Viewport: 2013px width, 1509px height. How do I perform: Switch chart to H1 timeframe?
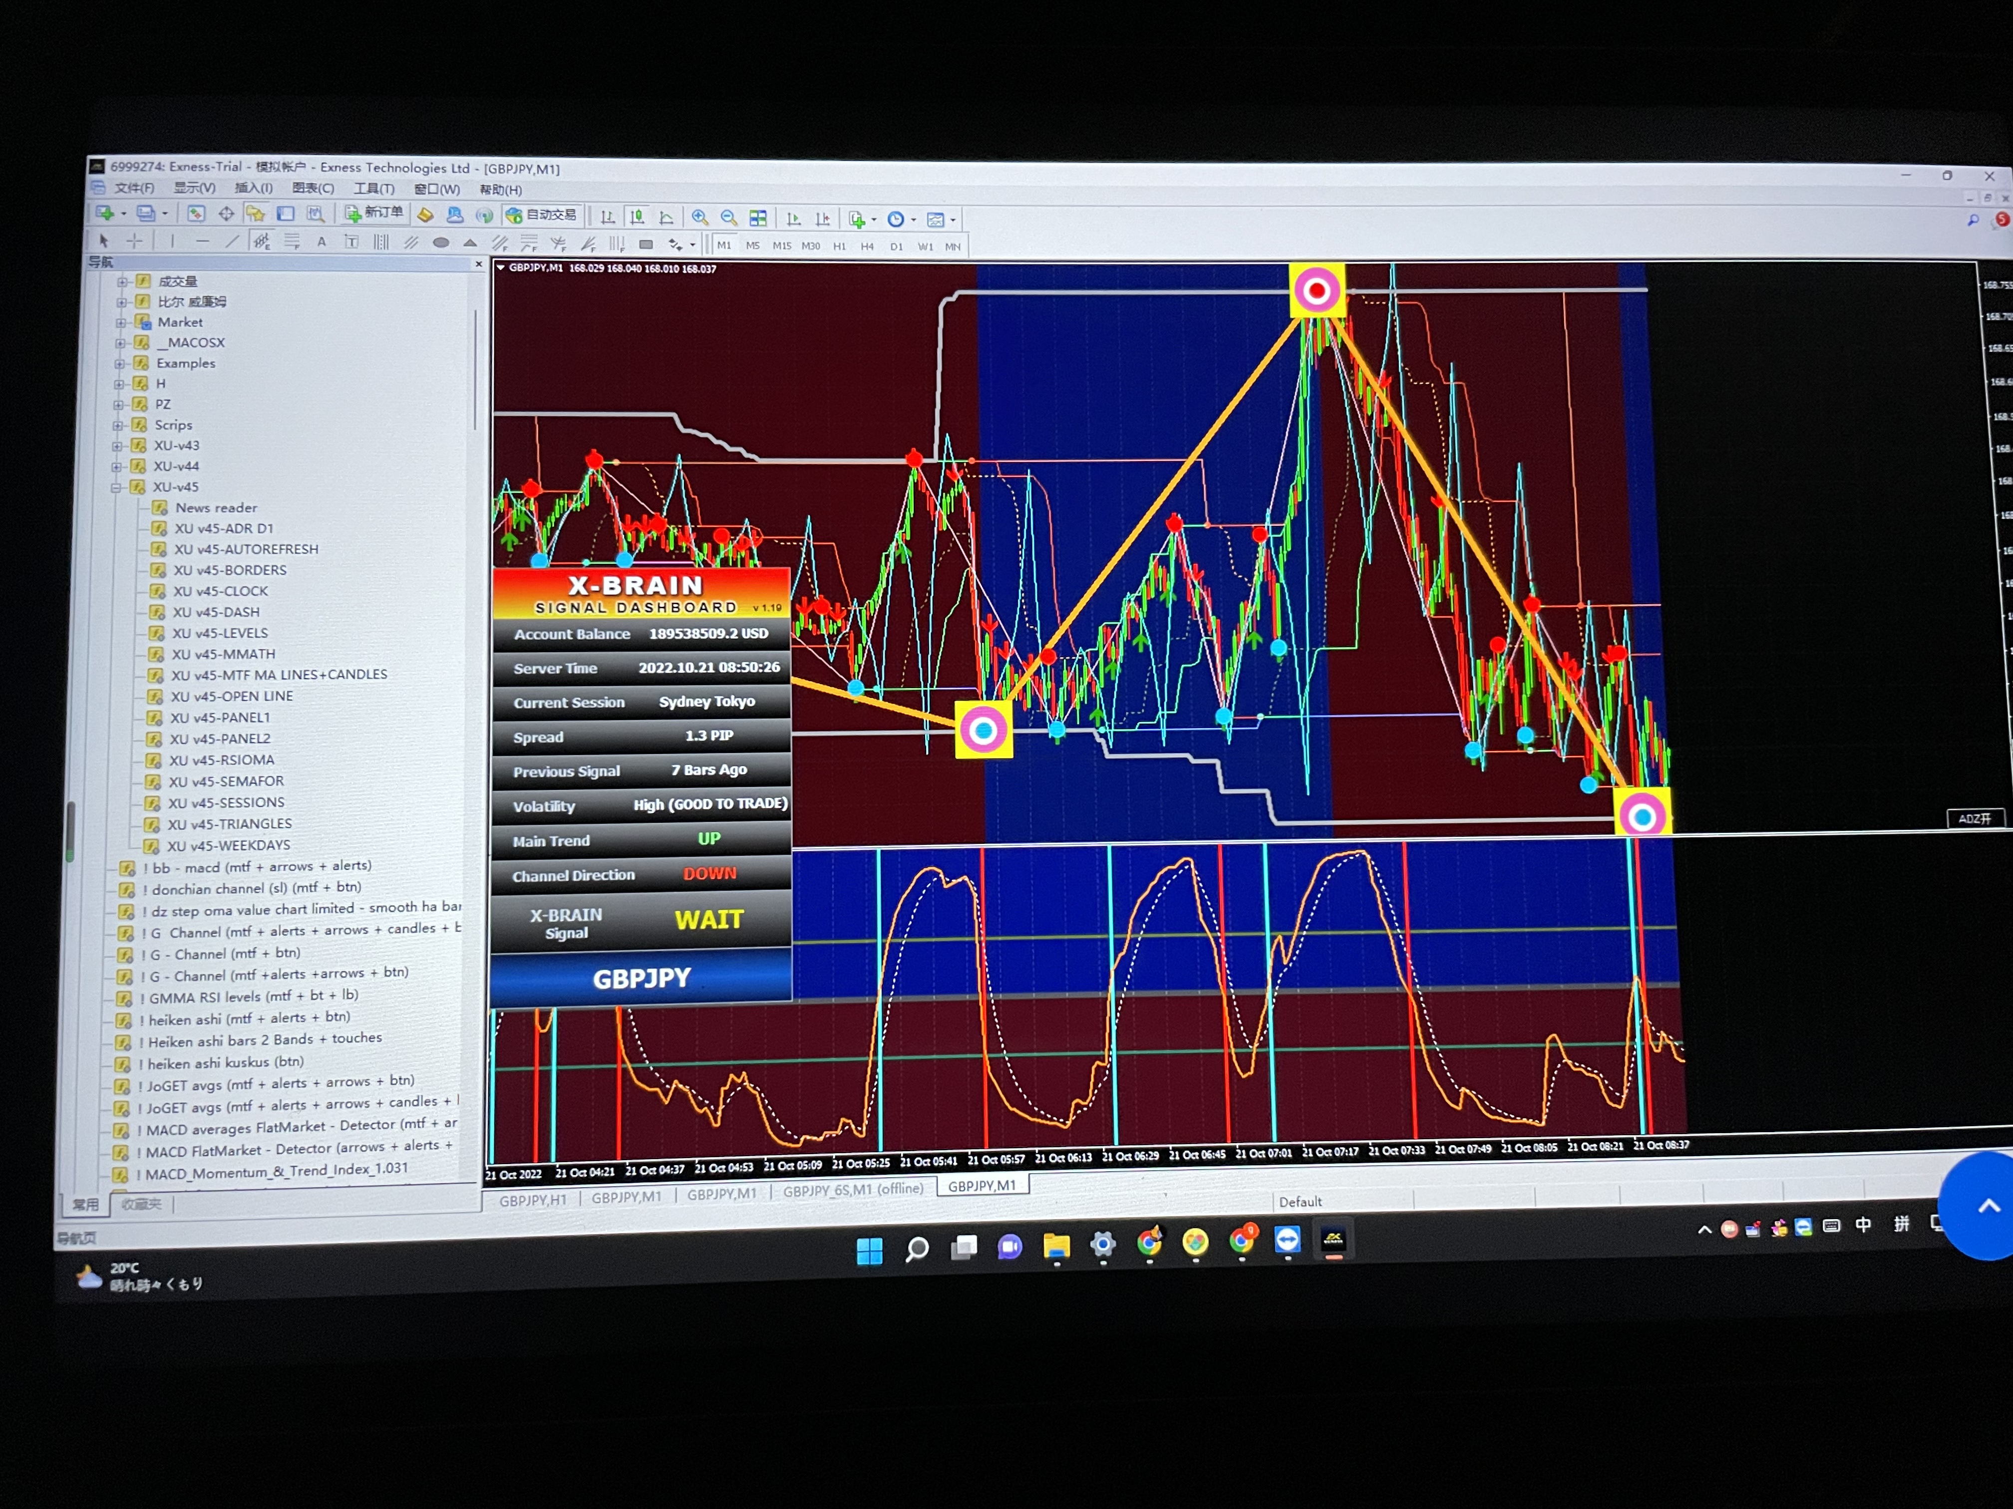(x=839, y=247)
